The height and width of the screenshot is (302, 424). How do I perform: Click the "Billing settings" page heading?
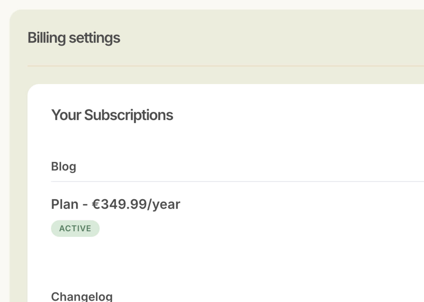click(74, 38)
